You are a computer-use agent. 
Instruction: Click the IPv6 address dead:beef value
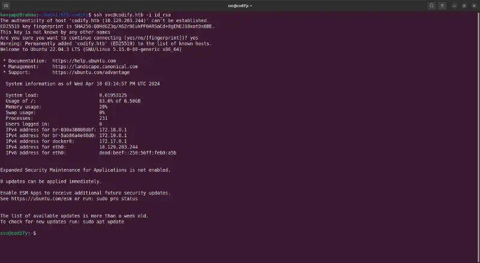137,153
